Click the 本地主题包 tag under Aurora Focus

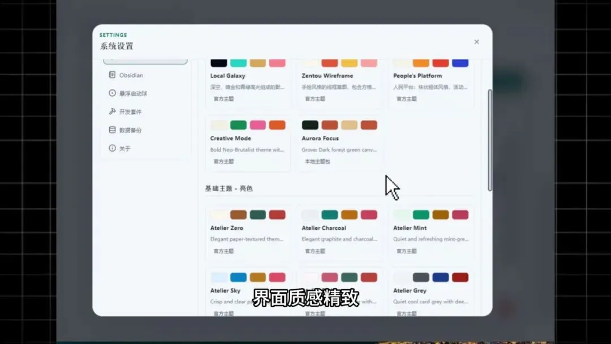tap(317, 161)
